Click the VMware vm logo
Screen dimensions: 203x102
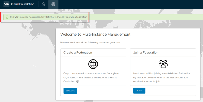(6, 4)
